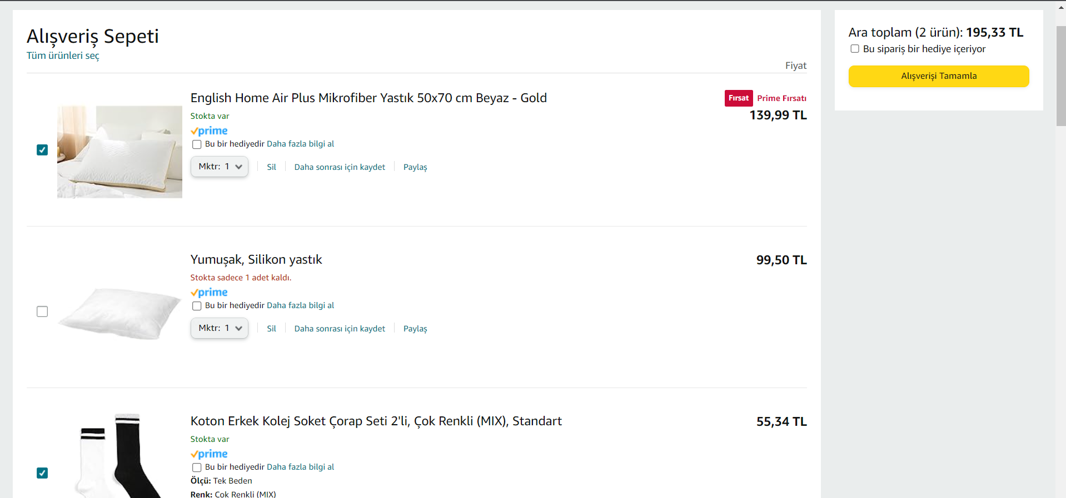Click 'Tüm ürünleri seç' link
This screenshot has height=498, width=1066.
pos(63,56)
